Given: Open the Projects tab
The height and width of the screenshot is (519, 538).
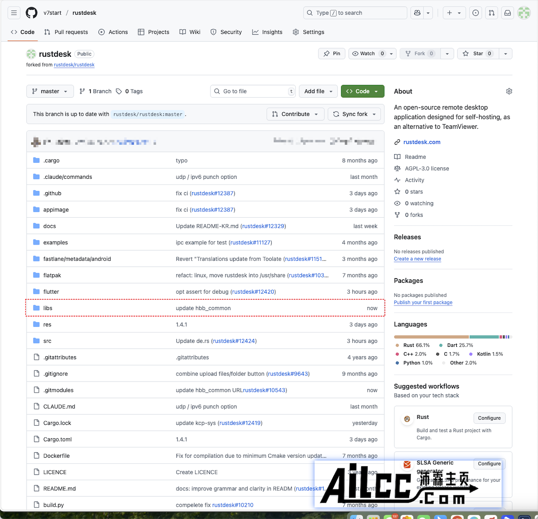Looking at the screenshot, I should pyautogui.click(x=154, y=32).
